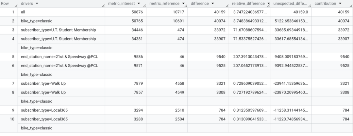Click difference value 3321
353x136 pixels.
click(221, 84)
